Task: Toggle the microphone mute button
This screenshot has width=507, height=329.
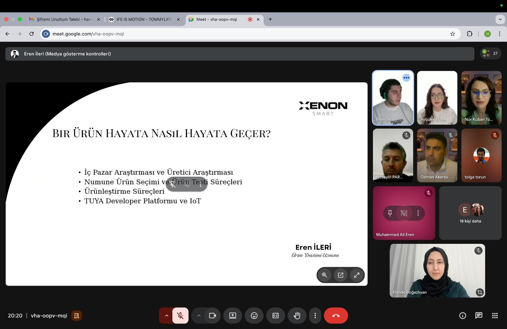Action: pos(180,316)
